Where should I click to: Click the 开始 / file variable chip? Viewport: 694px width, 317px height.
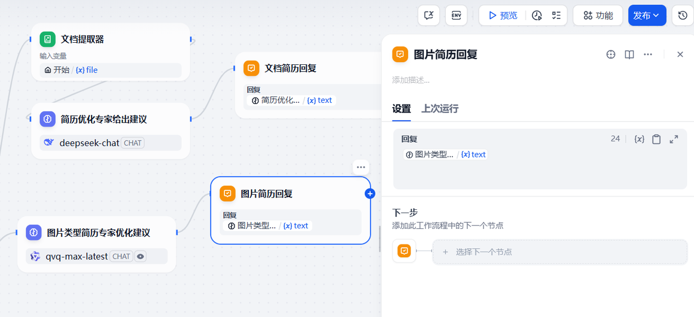[x=111, y=70]
